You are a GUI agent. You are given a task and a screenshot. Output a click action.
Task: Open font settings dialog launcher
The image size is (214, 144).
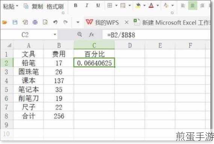point(172,13)
